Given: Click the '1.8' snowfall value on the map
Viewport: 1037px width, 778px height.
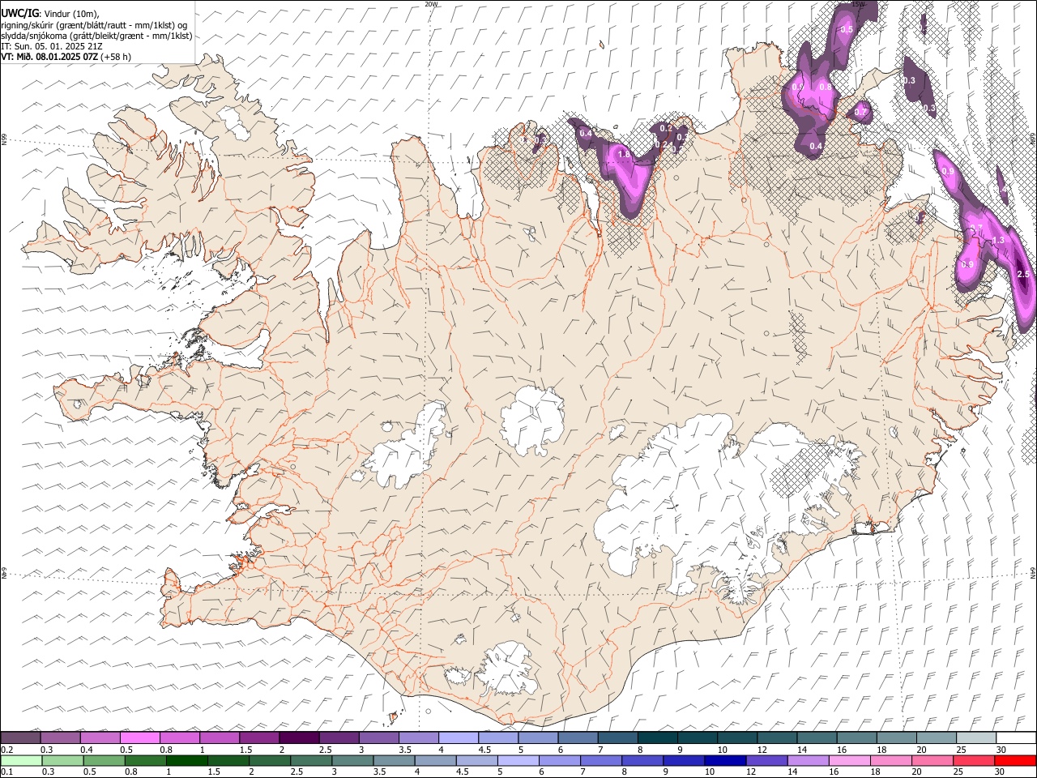Looking at the screenshot, I should click(624, 154).
